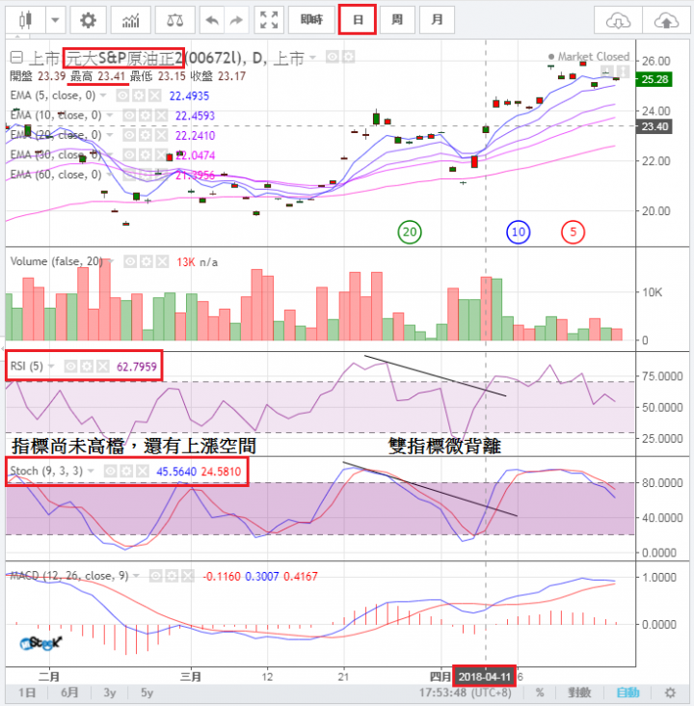Open EMA 10 indicator settings
Screen dimensions: 694x706
click(145, 116)
